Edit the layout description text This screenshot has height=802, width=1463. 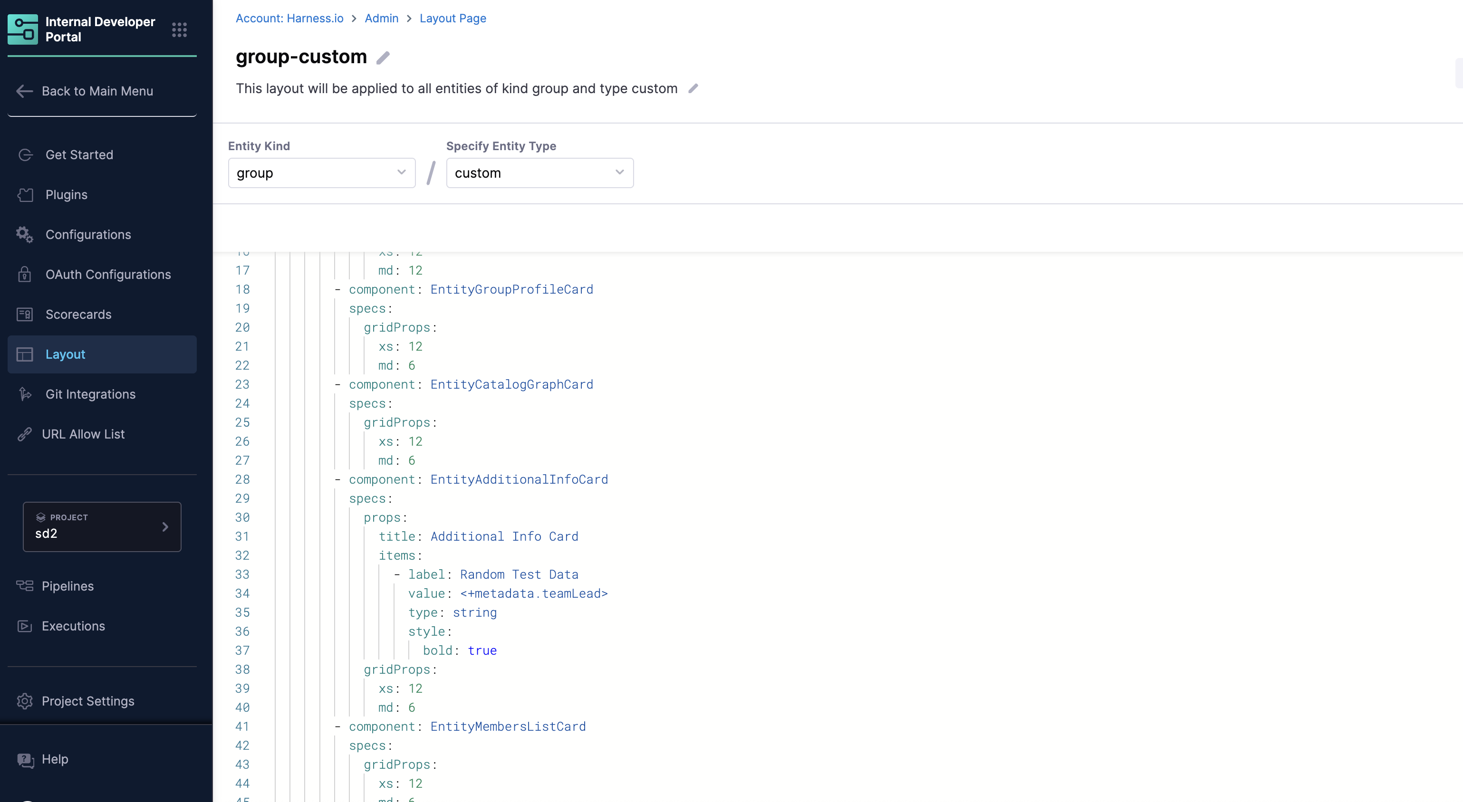(693, 88)
